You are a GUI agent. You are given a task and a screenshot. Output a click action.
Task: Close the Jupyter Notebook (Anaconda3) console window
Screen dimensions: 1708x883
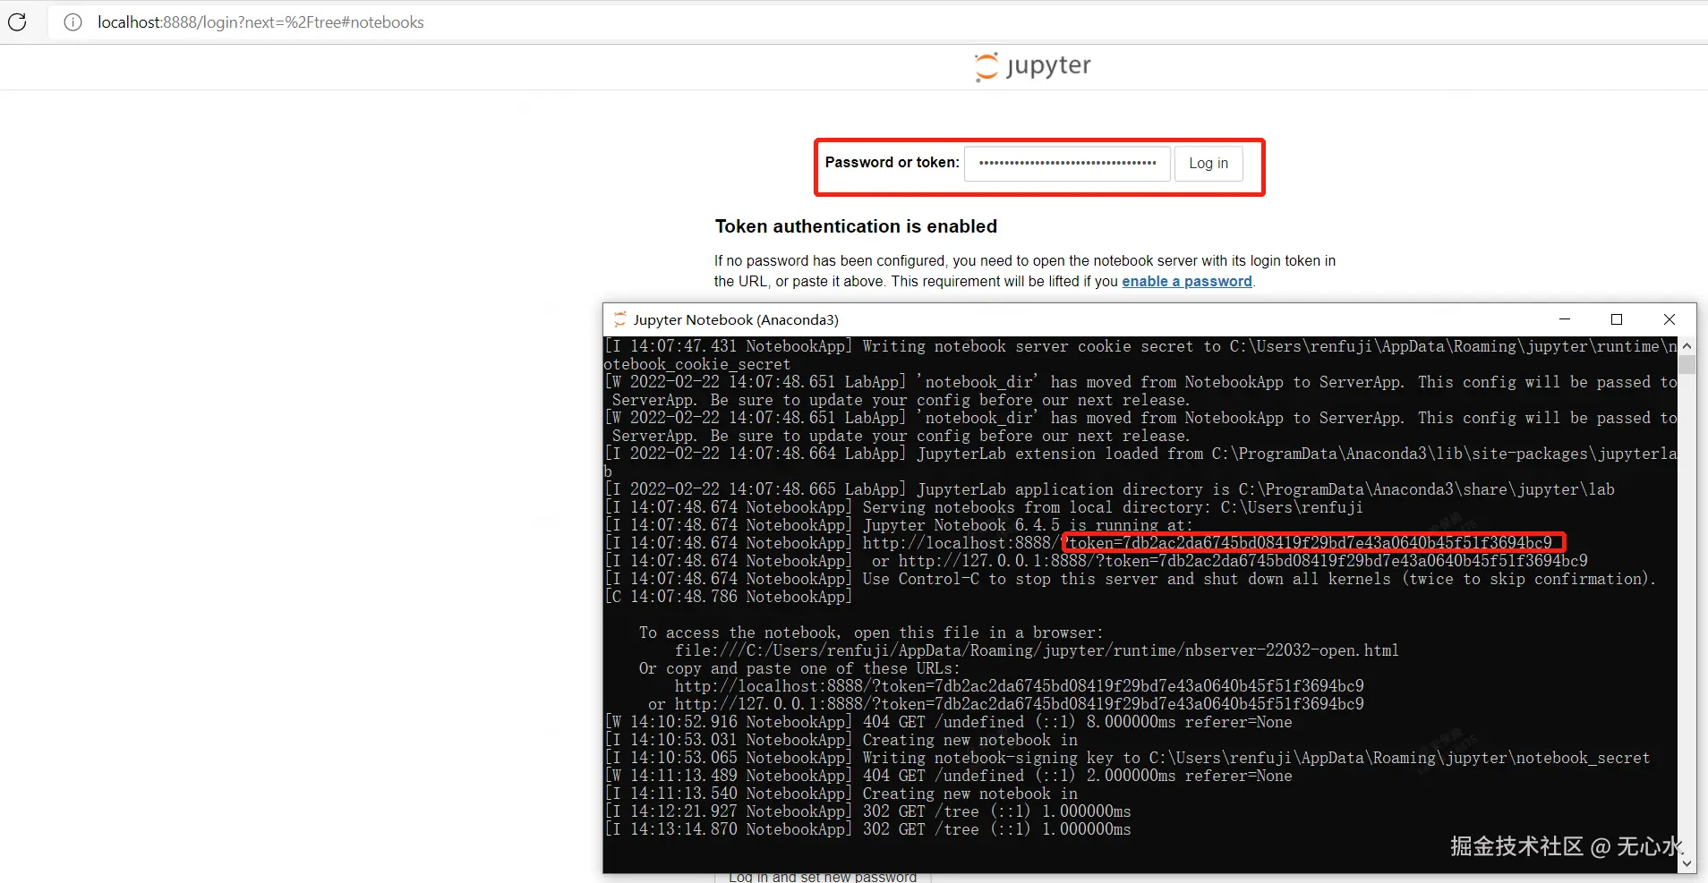pos(1669,319)
